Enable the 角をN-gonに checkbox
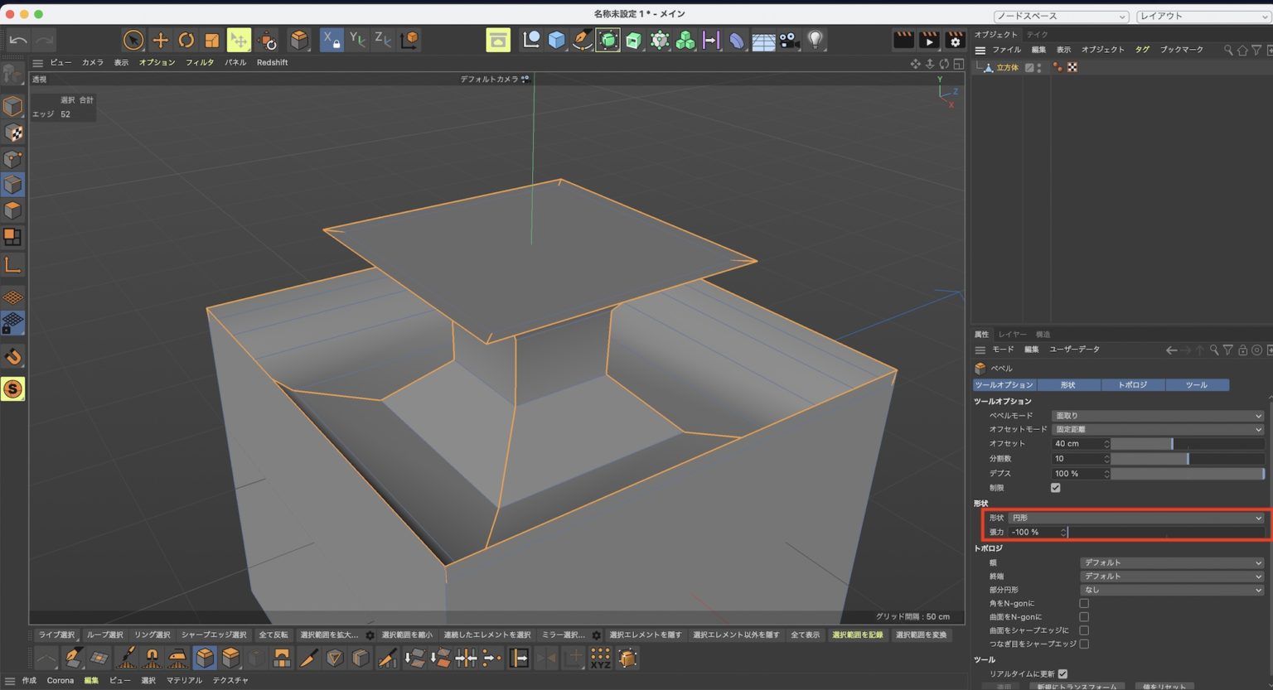This screenshot has width=1273, height=690. coord(1083,603)
